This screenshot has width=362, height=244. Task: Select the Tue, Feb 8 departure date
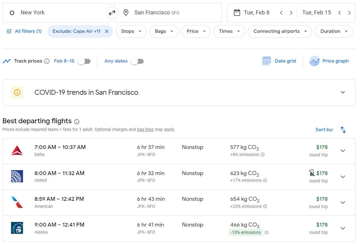(256, 13)
